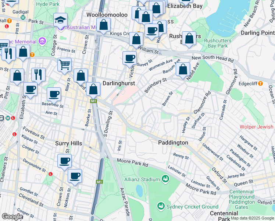Click the Hyde Park label
Image resolution: width=275 pixels, height=221 pixels.
tap(48, 4)
